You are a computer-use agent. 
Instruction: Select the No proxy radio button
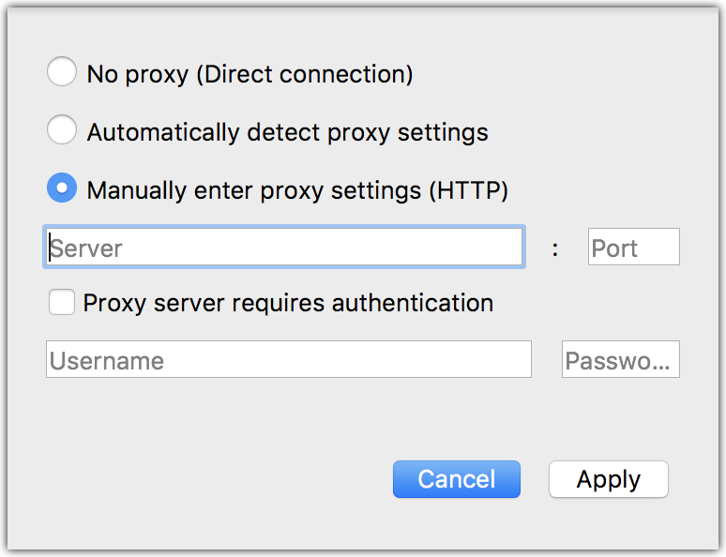(62, 72)
